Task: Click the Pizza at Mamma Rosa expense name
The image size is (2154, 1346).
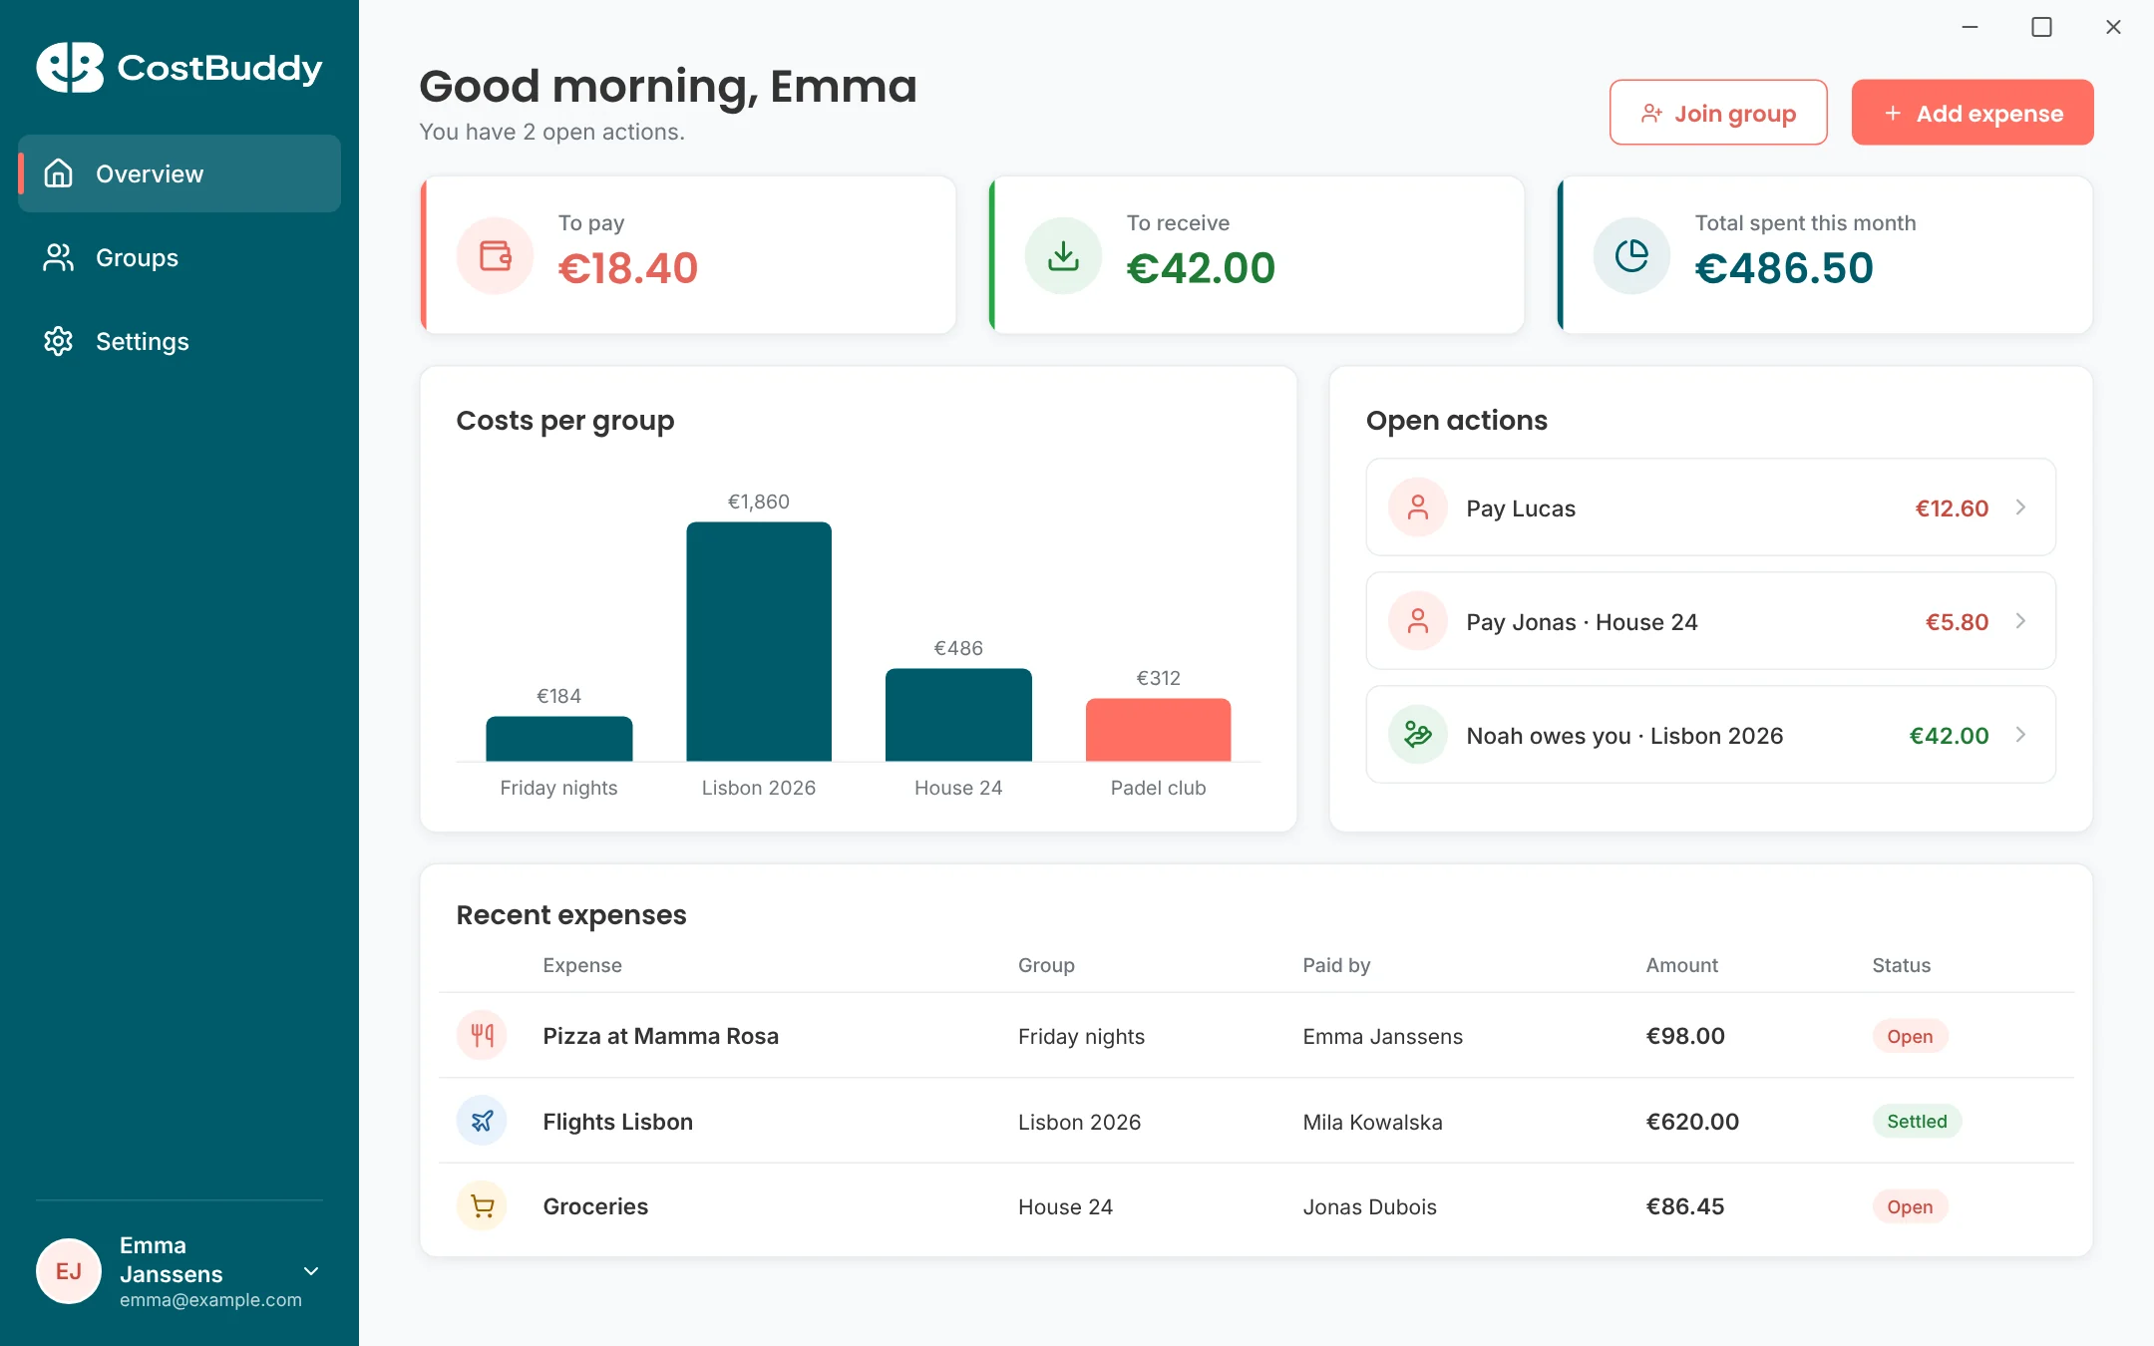Action: click(660, 1036)
